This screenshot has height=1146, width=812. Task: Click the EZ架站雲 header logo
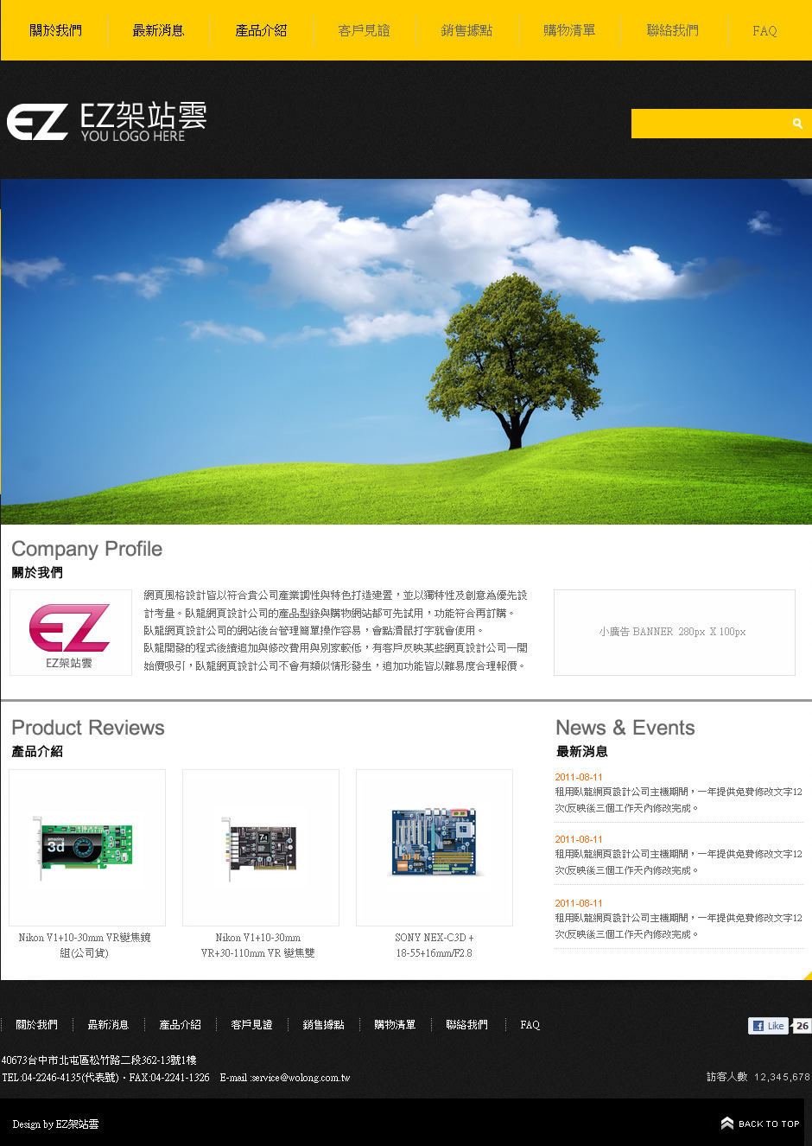click(107, 122)
